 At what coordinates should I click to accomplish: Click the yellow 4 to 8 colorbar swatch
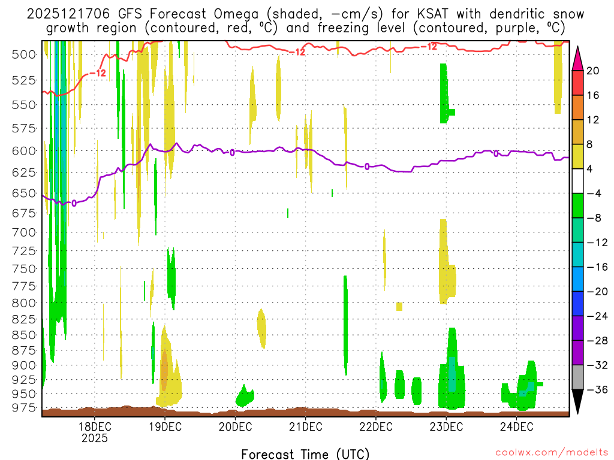pos(577,156)
